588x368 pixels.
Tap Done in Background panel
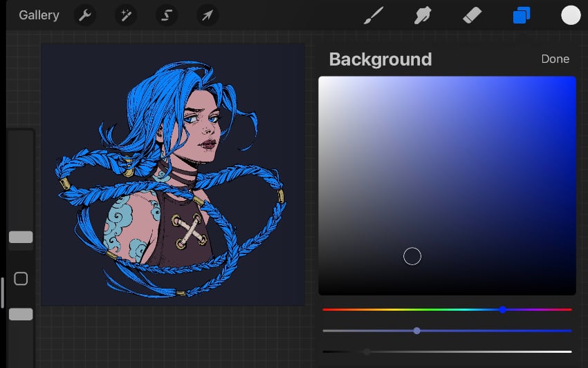point(555,59)
